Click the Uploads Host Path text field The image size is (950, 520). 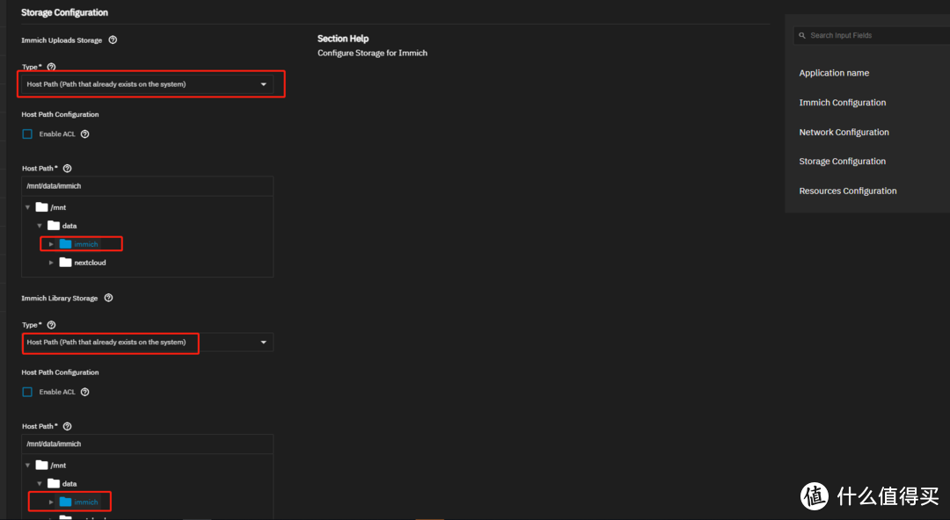pos(147,186)
